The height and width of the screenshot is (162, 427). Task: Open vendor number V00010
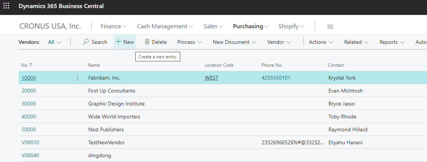click(x=30, y=142)
